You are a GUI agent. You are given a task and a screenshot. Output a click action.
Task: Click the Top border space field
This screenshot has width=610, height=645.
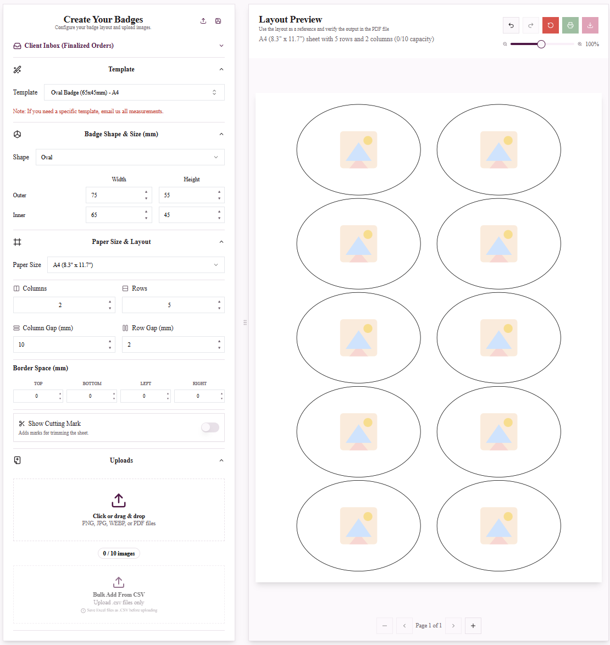[x=38, y=396]
